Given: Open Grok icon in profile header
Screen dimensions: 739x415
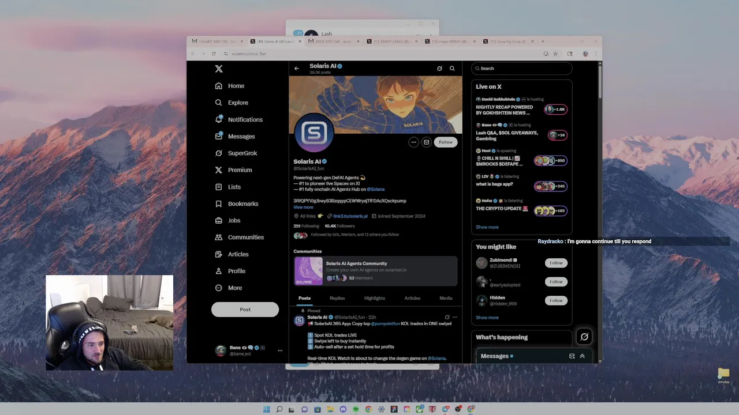Looking at the screenshot, I should pos(439,69).
